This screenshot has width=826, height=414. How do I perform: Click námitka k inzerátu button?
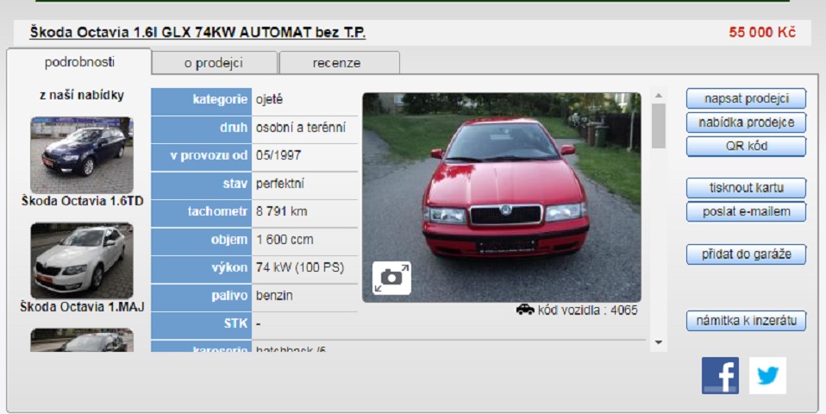pos(746,321)
